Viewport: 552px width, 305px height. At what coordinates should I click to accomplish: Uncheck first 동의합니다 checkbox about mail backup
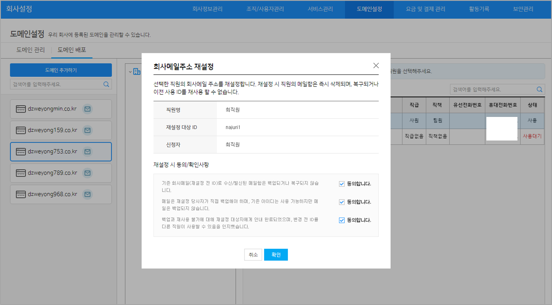point(342,184)
